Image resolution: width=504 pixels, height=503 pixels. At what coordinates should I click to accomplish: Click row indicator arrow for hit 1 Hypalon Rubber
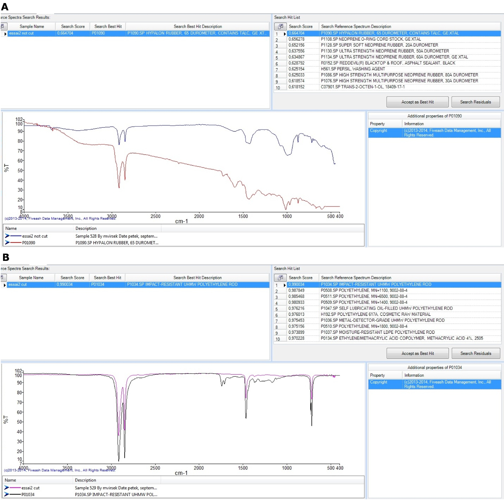click(x=284, y=34)
